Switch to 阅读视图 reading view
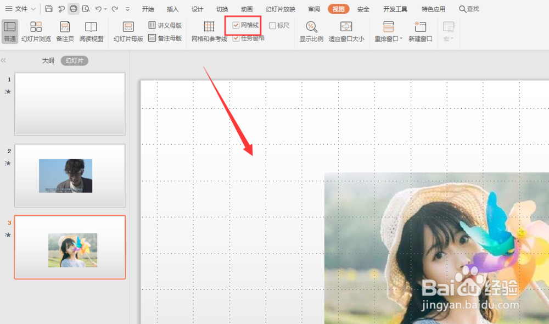Image resolution: width=549 pixels, height=324 pixels. [x=91, y=31]
